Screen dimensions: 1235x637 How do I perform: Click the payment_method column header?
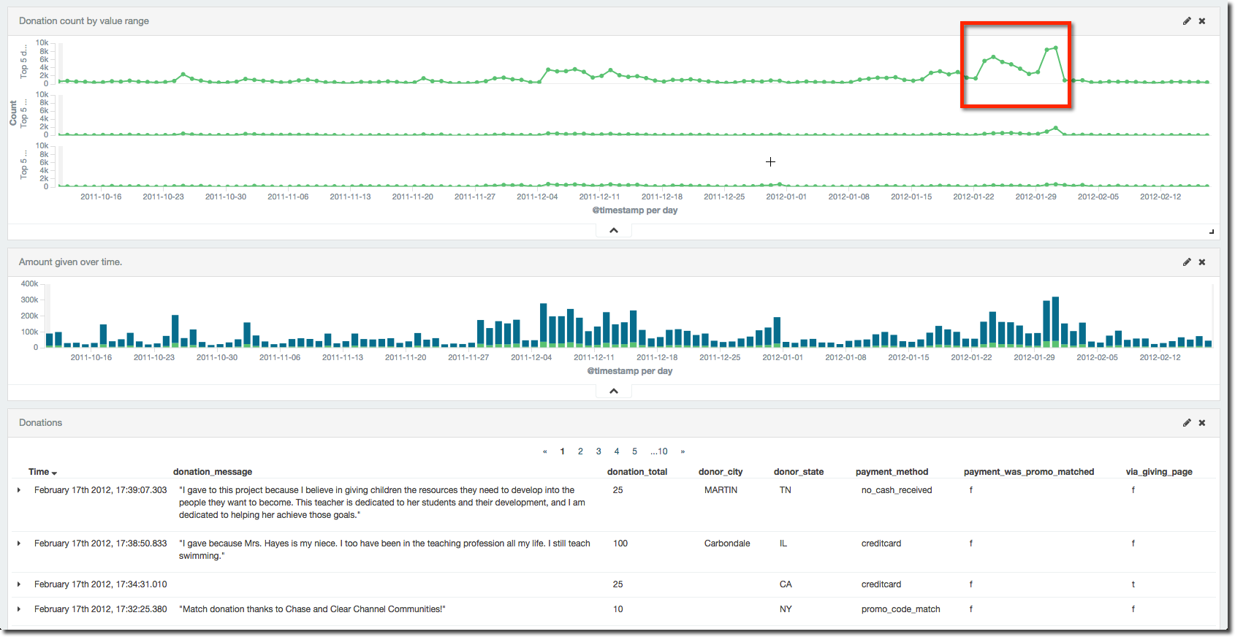pyautogui.click(x=892, y=472)
